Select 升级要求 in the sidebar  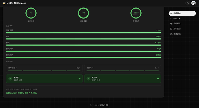(x=182, y=13)
